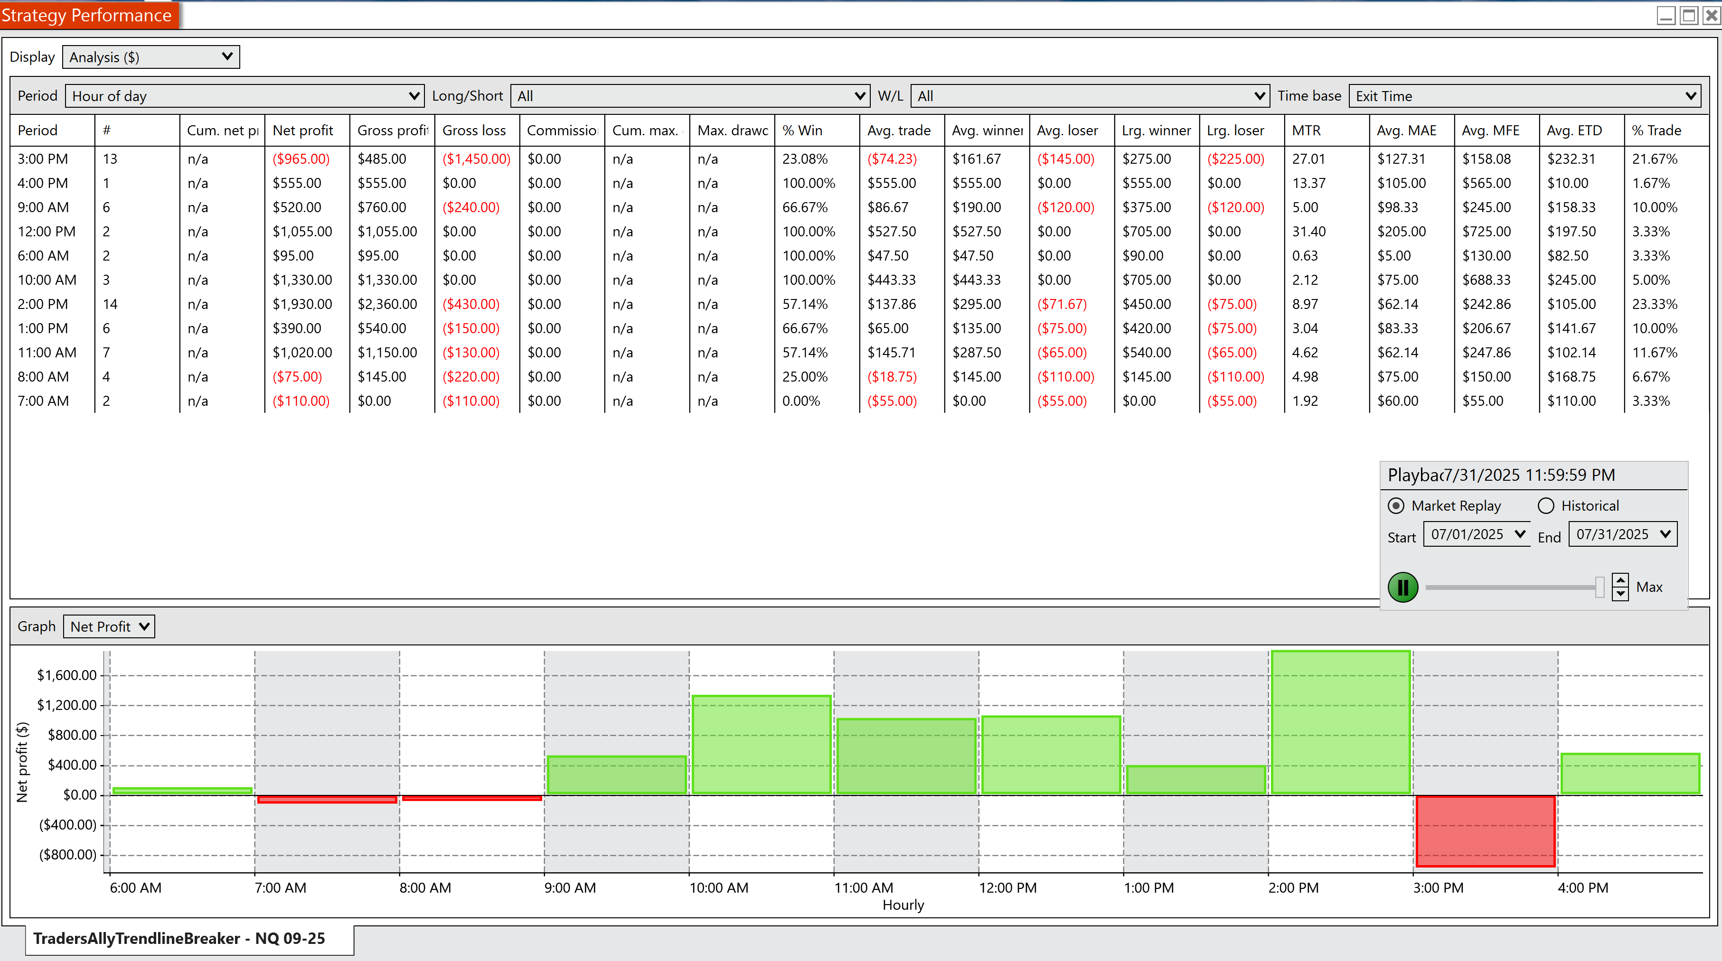Maximize the Strategy Performance window
This screenshot has height=961, width=1722.
1689,15
